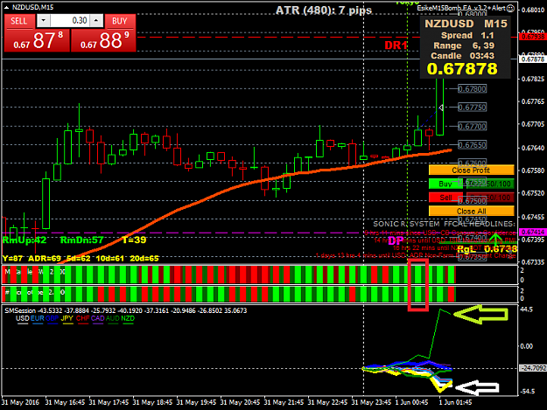
Task: Click the Range 6, 39 readout
Action: click(464, 45)
